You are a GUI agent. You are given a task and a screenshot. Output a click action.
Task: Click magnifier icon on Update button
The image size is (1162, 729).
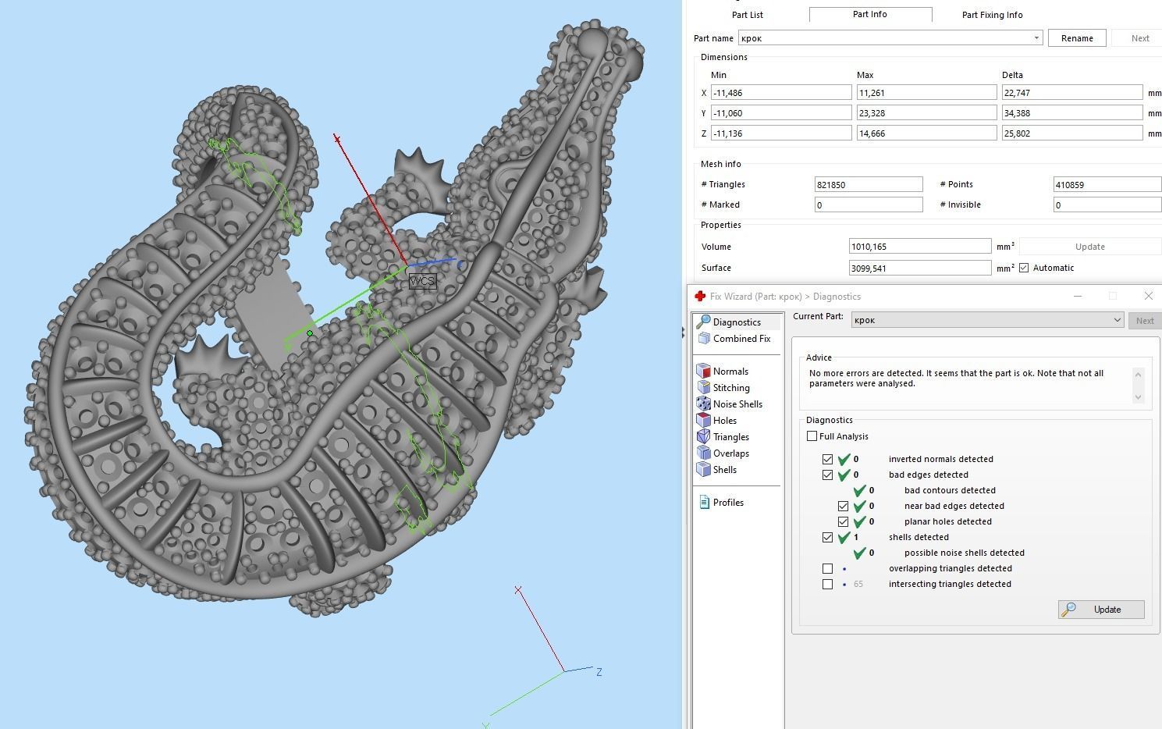pyautogui.click(x=1069, y=610)
